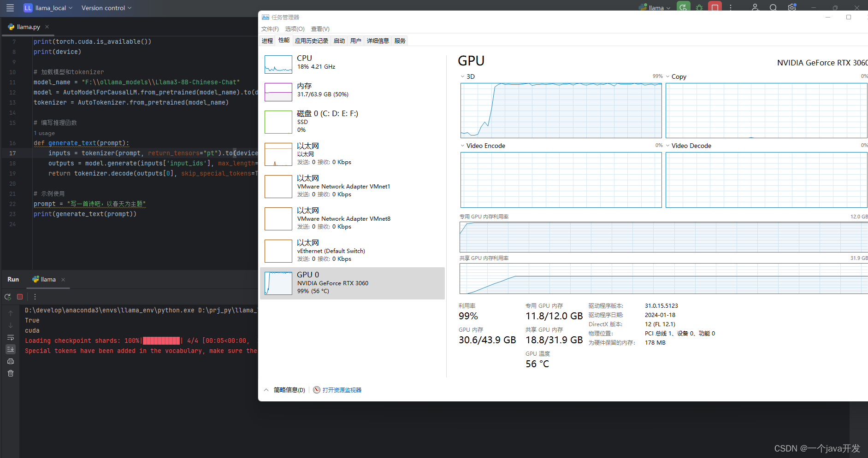Select CPU in performance list

(x=352, y=65)
